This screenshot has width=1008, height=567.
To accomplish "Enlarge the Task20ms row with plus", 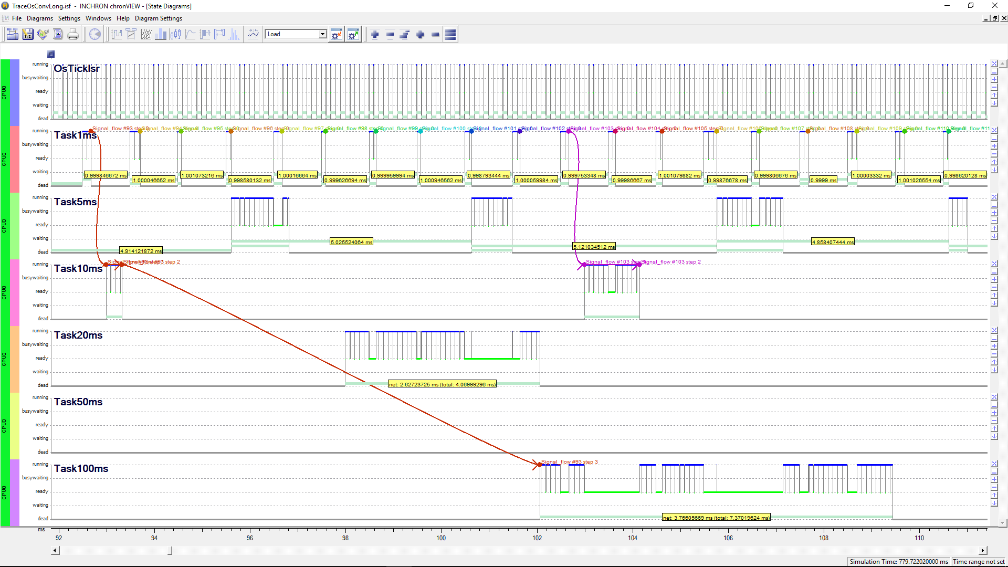I will pyautogui.click(x=994, y=346).
